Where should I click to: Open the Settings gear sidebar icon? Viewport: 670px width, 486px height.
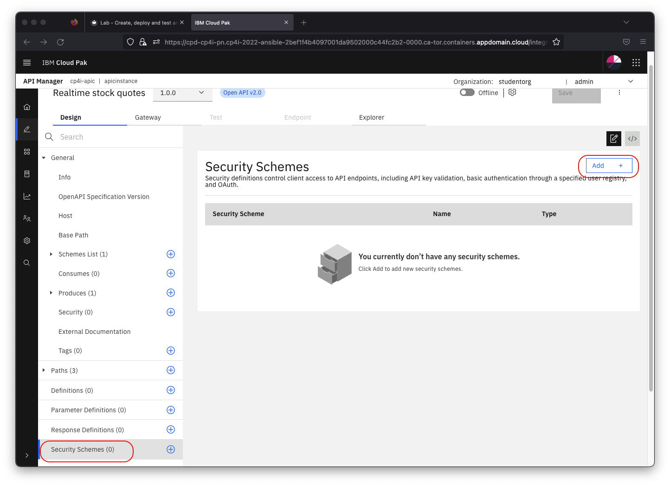click(27, 241)
